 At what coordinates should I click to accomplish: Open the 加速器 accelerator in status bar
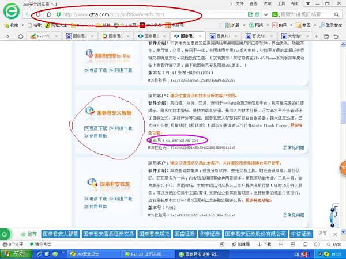pos(240,245)
